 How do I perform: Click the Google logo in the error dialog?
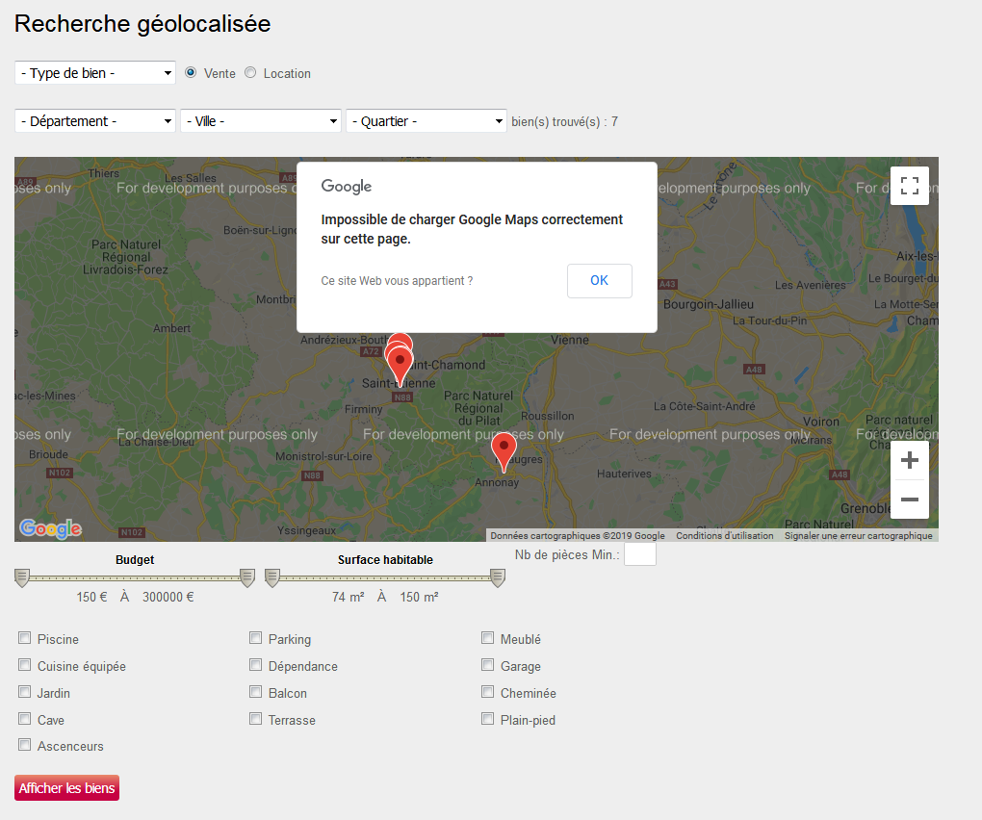coord(345,186)
